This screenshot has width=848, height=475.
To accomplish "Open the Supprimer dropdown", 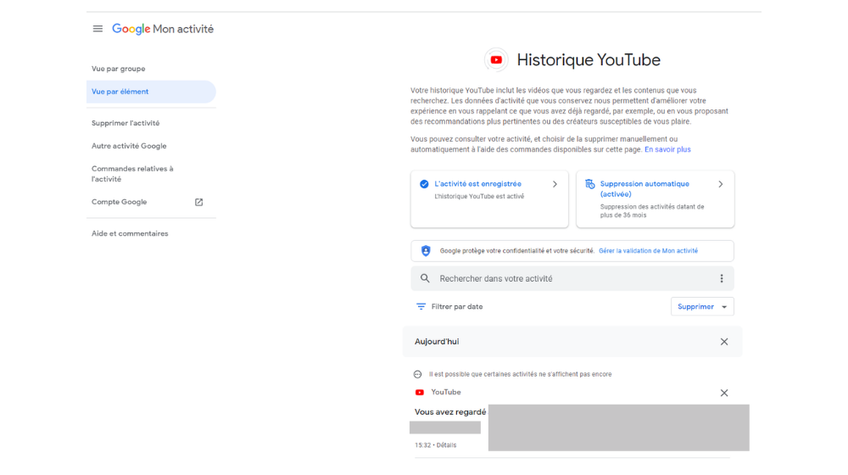I will (x=702, y=307).
